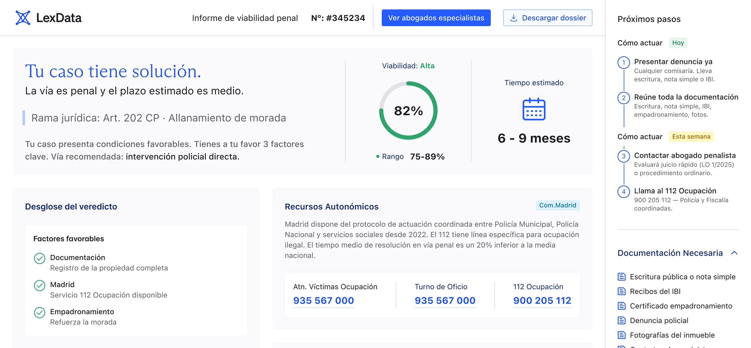Viewport: 751px width, 348px height.
Task: Click document icon beside Fotografías del inmueble
Action: (x=621, y=335)
